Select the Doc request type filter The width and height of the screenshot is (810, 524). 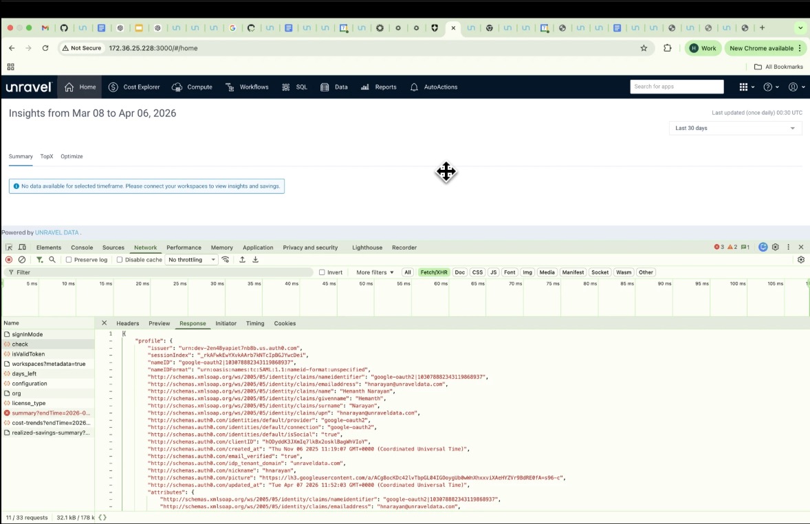coord(459,272)
